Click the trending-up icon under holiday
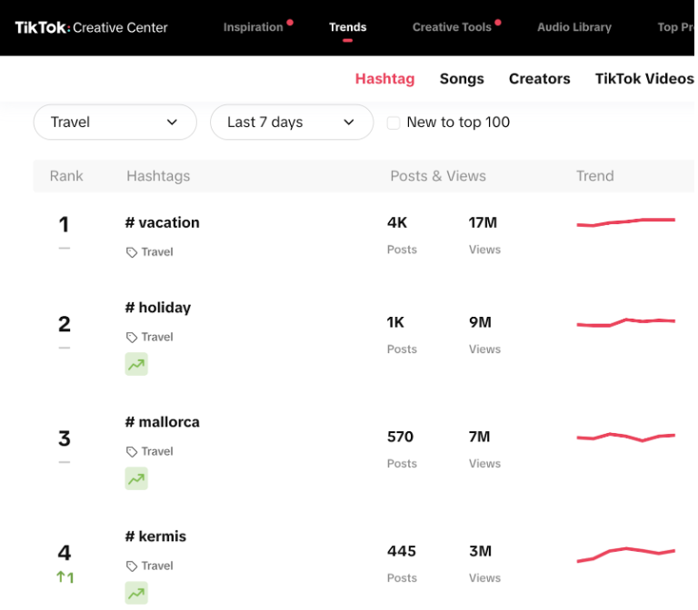Viewport: 698px width, 610px height. [136, 364]
